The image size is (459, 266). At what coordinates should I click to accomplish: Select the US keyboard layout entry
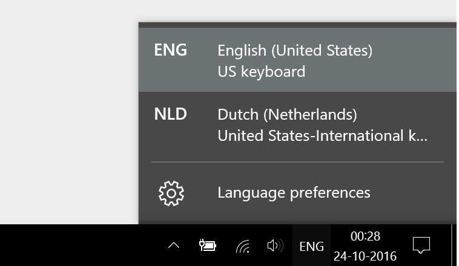[x=261, y=71]
